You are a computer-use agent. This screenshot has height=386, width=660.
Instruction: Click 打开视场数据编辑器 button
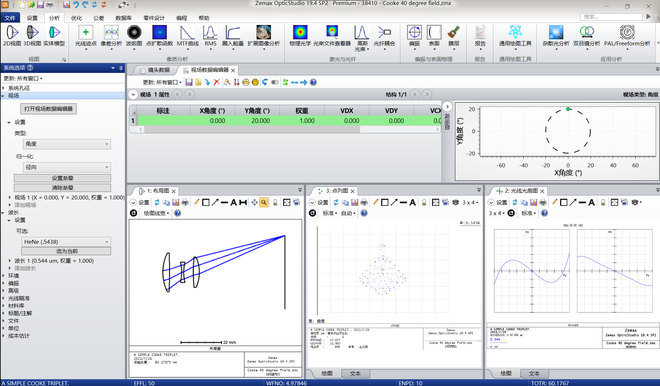[x=49, y=109]
